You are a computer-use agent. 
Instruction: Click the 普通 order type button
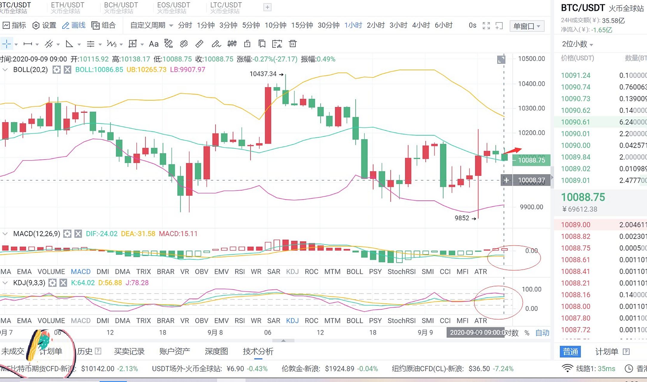(570, 352)
